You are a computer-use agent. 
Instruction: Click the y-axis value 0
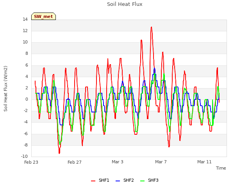pos(27,99)
